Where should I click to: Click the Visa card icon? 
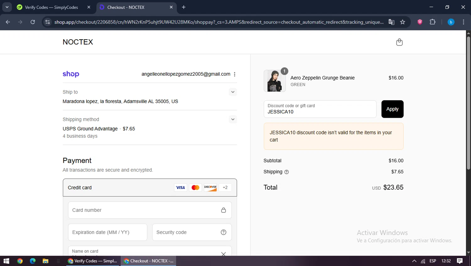(x=180, y=187)
